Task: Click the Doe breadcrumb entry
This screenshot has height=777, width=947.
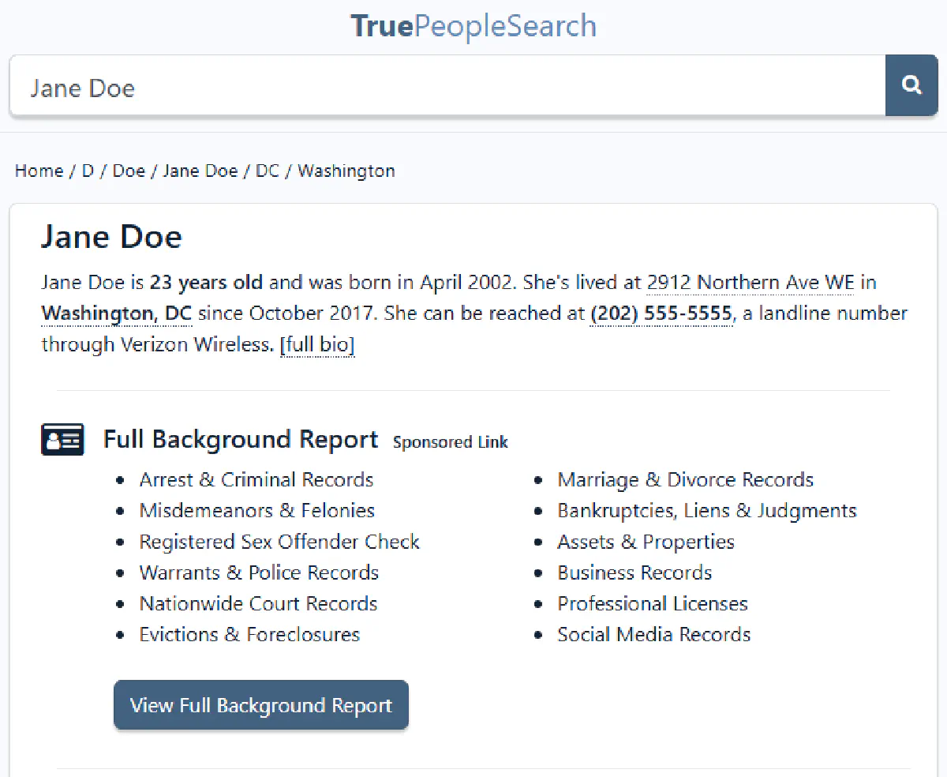Action: click(x=129, y=171)
